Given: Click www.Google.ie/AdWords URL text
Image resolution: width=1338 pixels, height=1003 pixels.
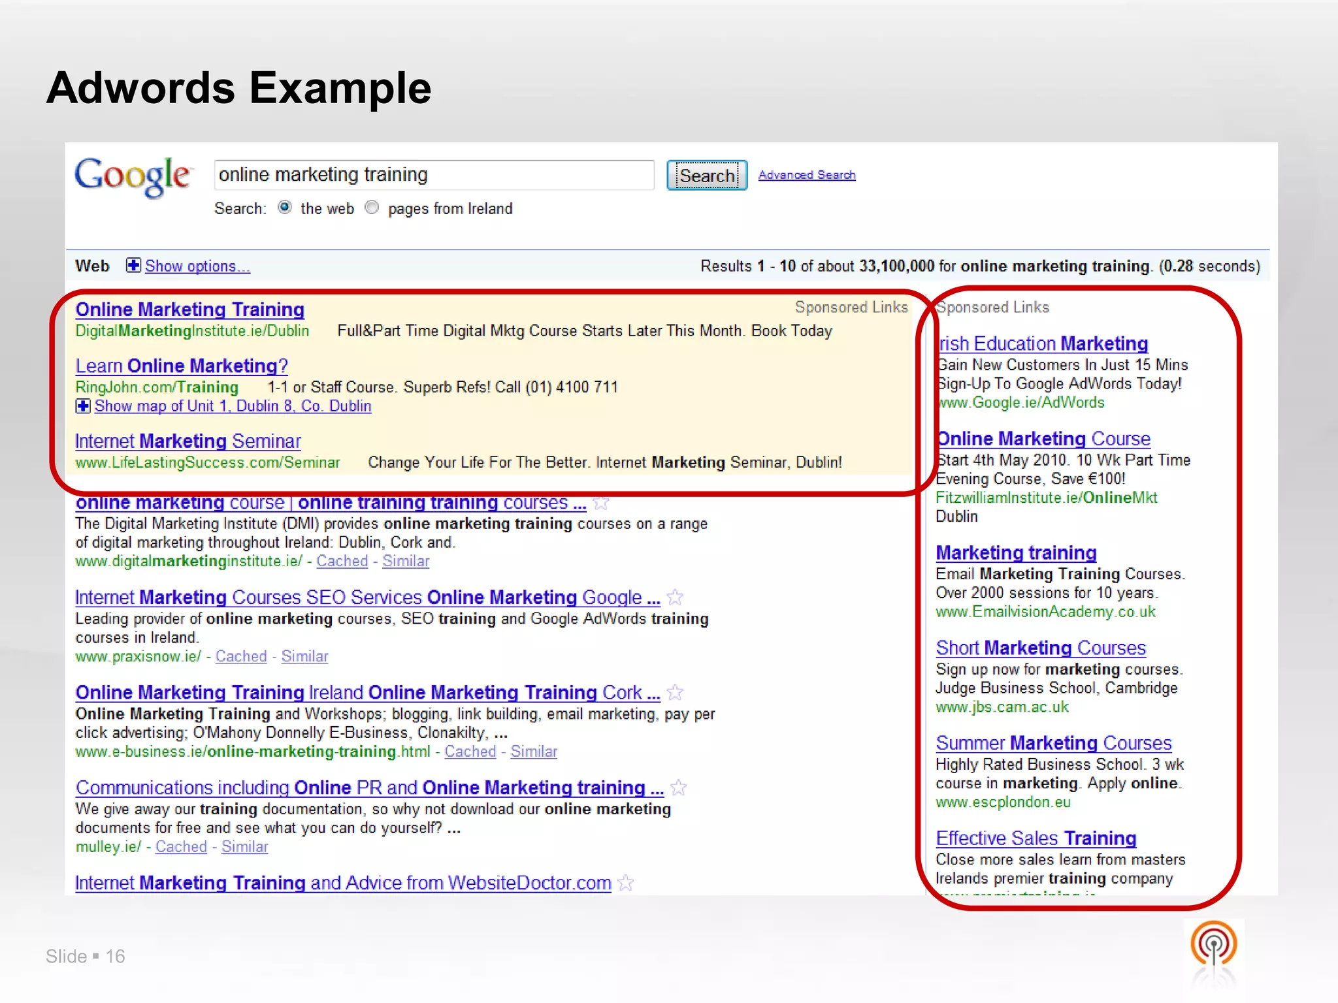Looking at the screenshot, I should click(1020, 403).
